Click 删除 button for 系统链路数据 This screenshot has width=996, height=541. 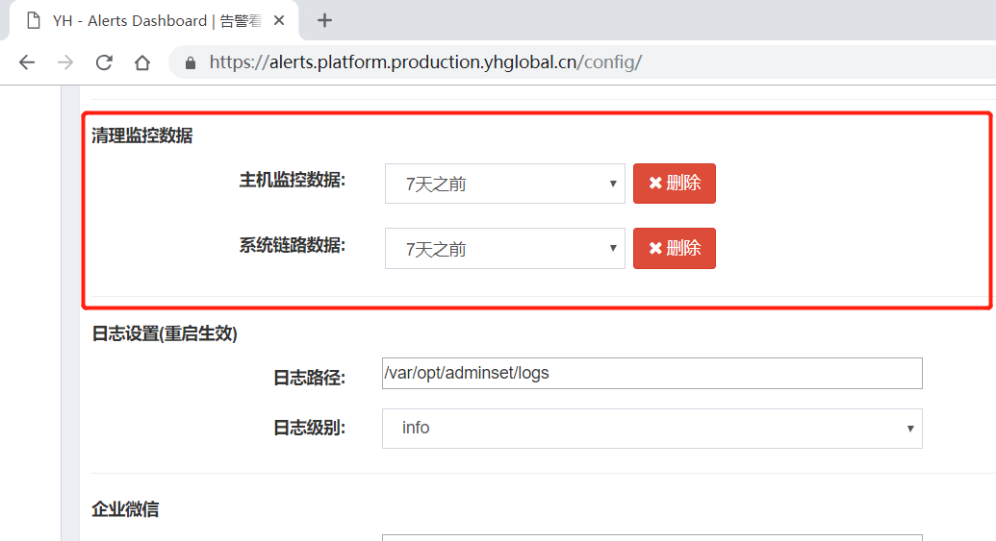pyautogui.click(x=674, y=248)
